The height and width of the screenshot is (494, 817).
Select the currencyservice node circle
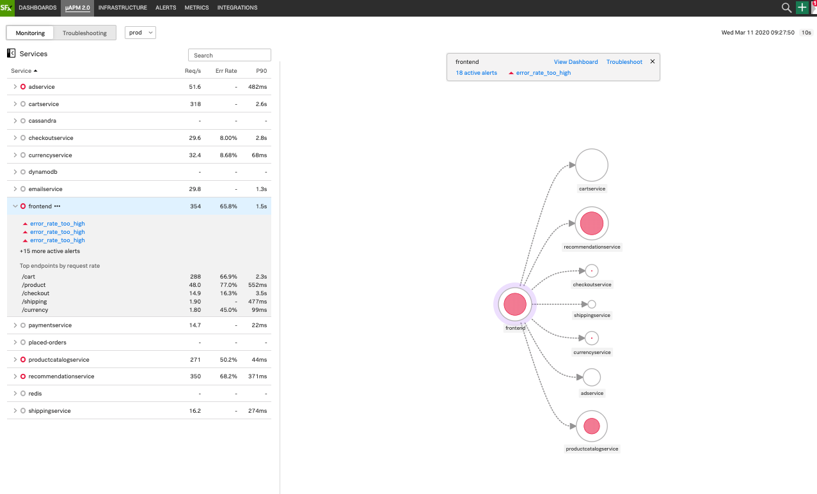tap(592, 338)
